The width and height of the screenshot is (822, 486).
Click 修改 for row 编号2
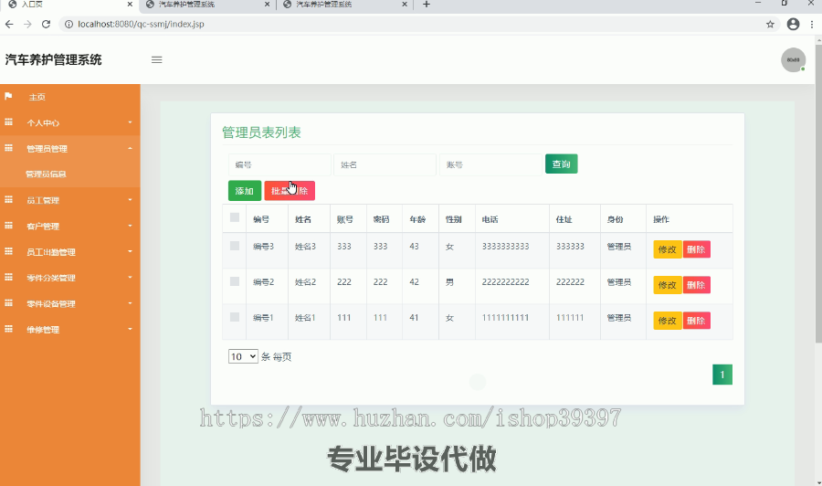[667, 285]
